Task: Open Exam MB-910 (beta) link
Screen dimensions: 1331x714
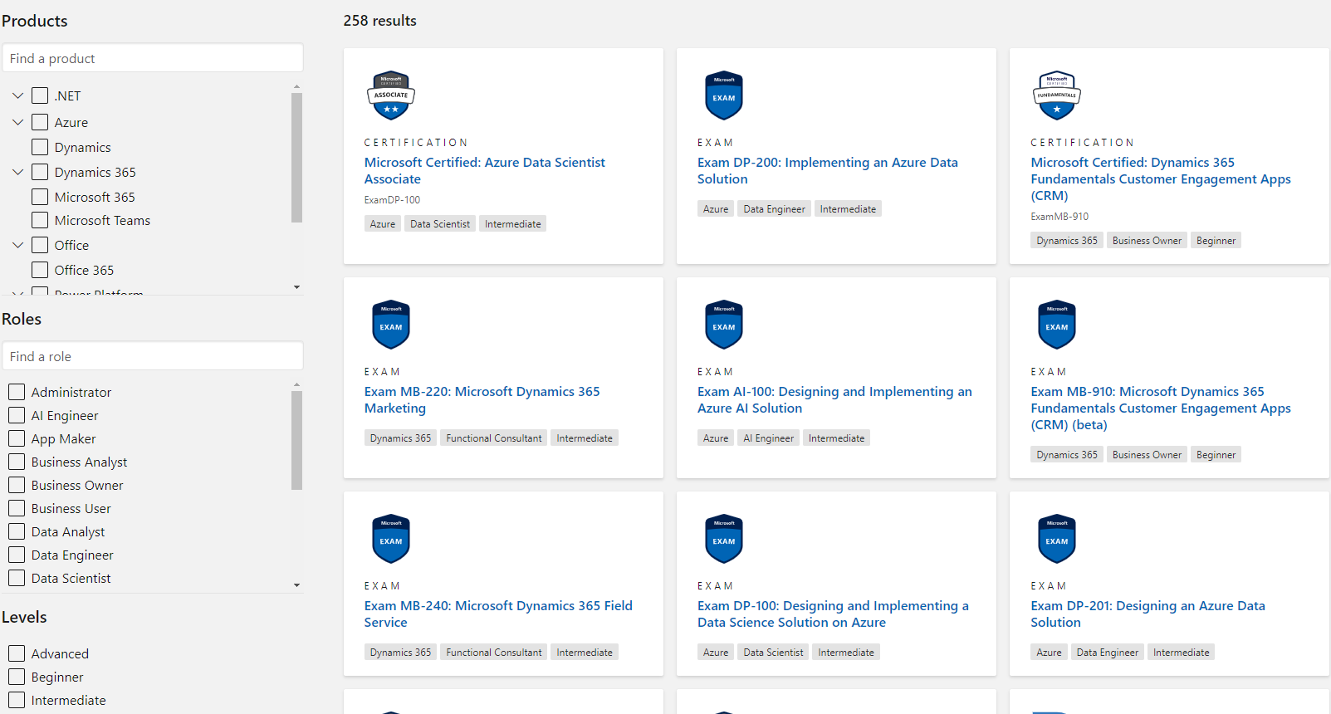Action: point(1161,408)
